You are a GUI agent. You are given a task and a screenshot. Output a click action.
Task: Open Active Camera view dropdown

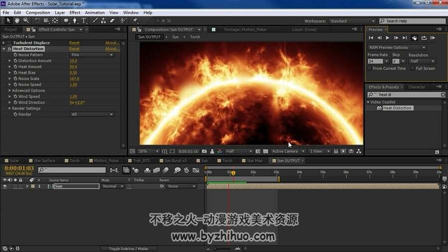(x=288, y=151)
